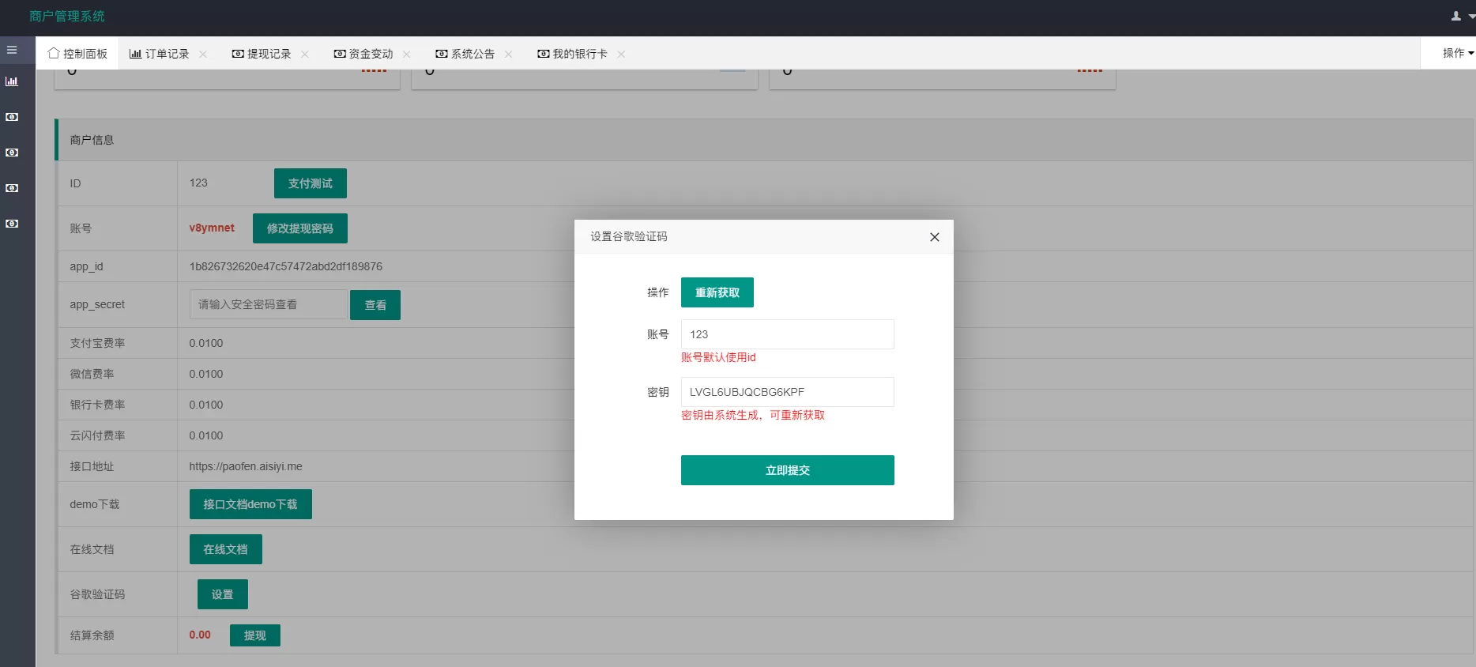Click the 重新获取 button
The height and width of the screenshot is (667, 1476).
pos(717,292)
